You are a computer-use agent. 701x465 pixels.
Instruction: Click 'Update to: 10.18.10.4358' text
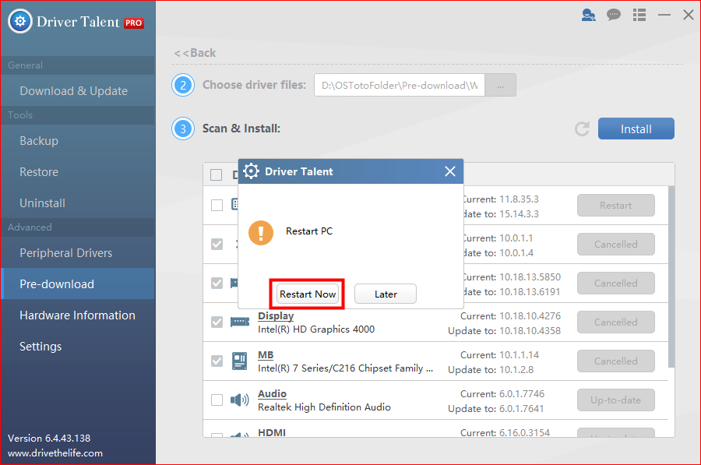pos(504,331)
